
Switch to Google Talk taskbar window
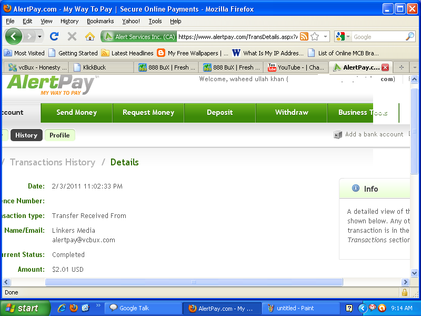click(x=143, y=308)
